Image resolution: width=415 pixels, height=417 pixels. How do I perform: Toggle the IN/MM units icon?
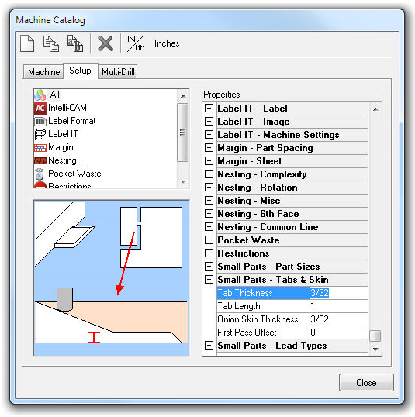(x=136, y=43)
